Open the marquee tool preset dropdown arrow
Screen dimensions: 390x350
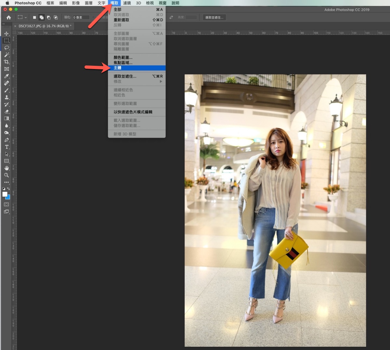pyautogui.click(x=26, y=18)
